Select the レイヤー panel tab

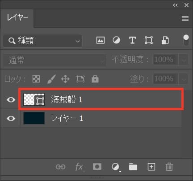point(17,18)
